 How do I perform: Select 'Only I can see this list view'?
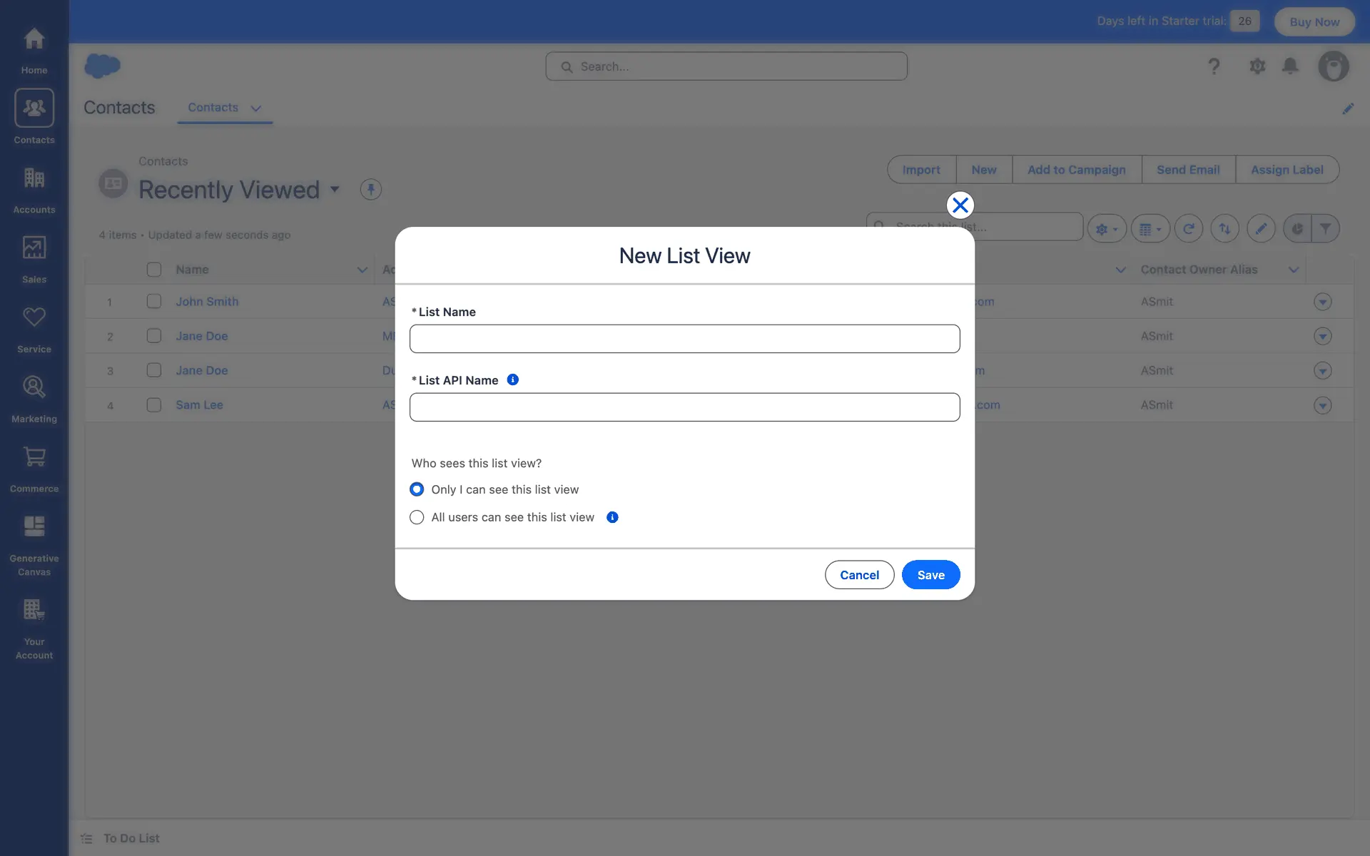click(417, 489)
